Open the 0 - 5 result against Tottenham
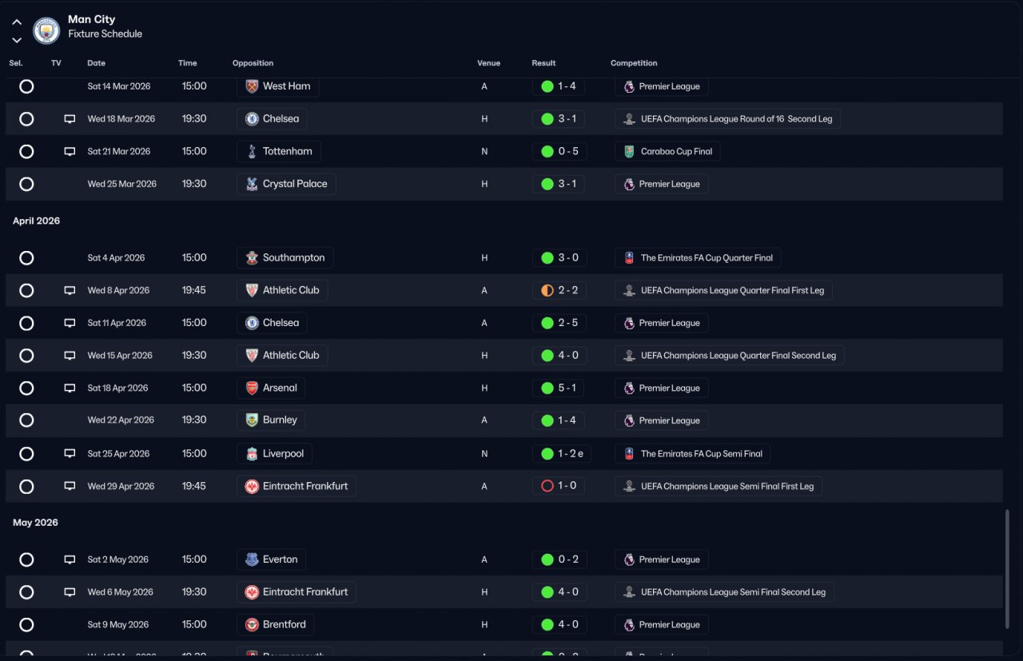1023x661 pixels. click(x=559, y=152)
